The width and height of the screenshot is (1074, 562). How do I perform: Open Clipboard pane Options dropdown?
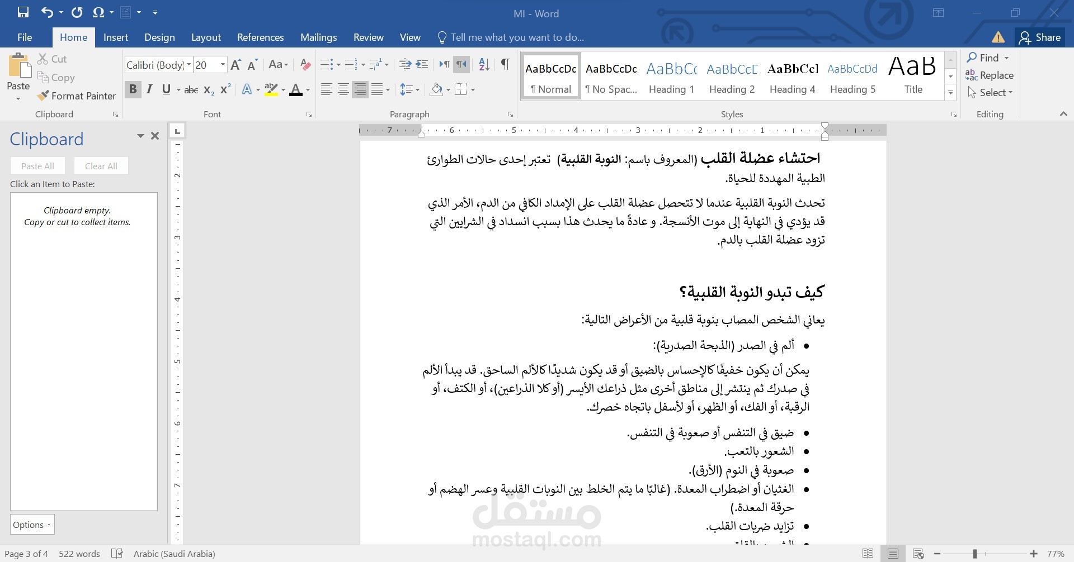(32, 525)
